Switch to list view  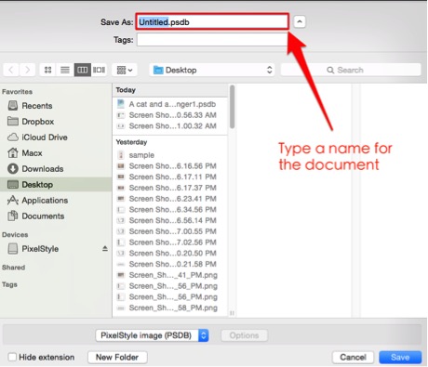[65, 70]
